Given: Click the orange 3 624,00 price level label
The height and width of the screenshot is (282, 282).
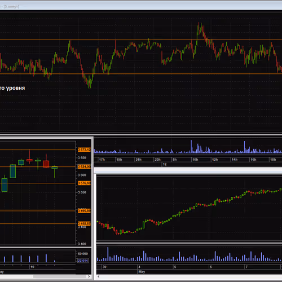Looking at the screenshot, I should point(84,166).
